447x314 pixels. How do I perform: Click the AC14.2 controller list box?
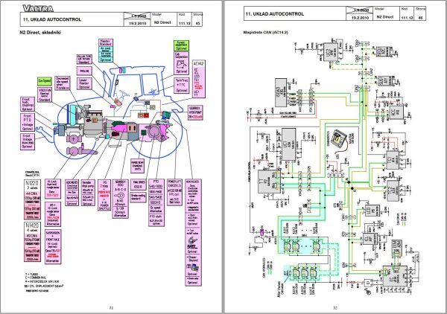coord(199,79)
